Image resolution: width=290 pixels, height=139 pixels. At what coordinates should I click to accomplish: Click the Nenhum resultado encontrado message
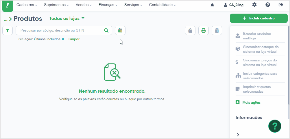pyautogui.click(x=112, y=91)
